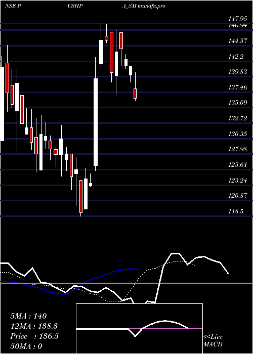Click the 135.09 price axis label
The image size is (253, 354).
pos(237,103)
